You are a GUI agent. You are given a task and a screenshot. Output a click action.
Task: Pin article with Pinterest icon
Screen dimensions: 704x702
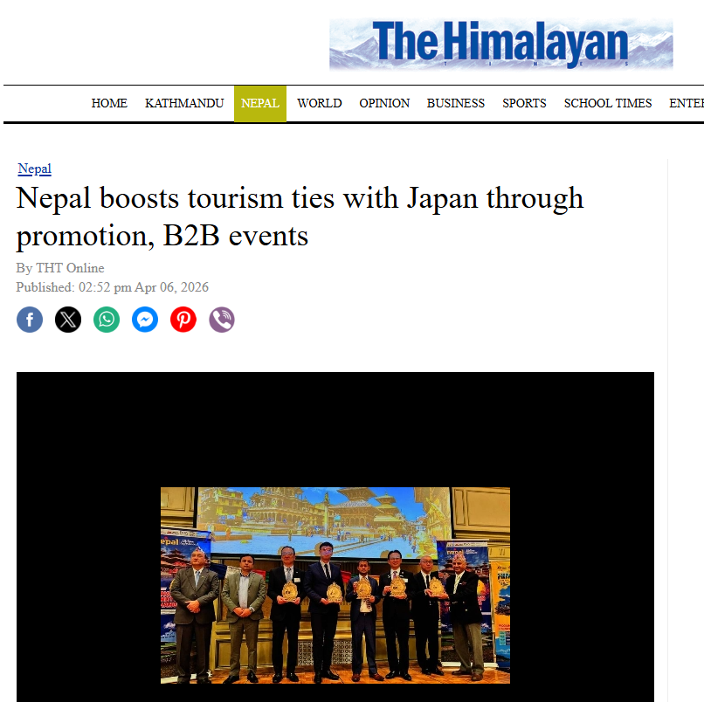(183, 320)
